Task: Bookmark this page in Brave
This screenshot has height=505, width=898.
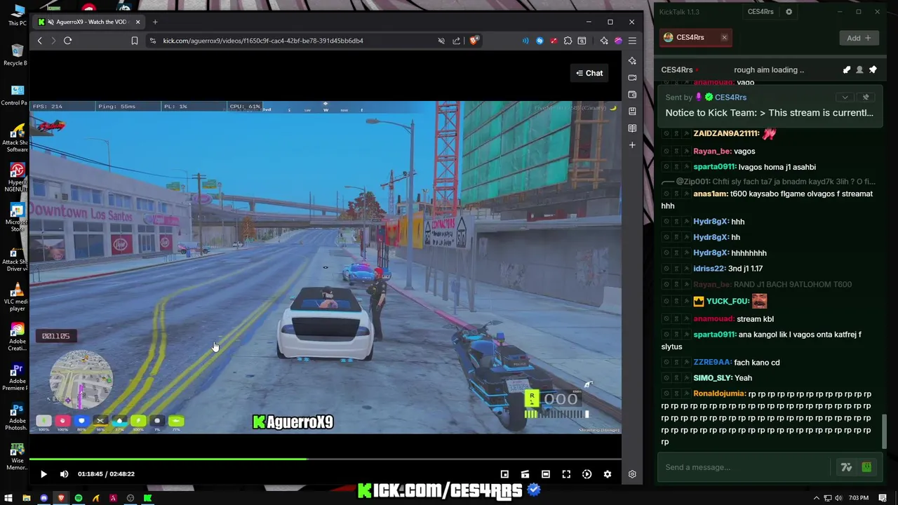Action: (135, 41)
